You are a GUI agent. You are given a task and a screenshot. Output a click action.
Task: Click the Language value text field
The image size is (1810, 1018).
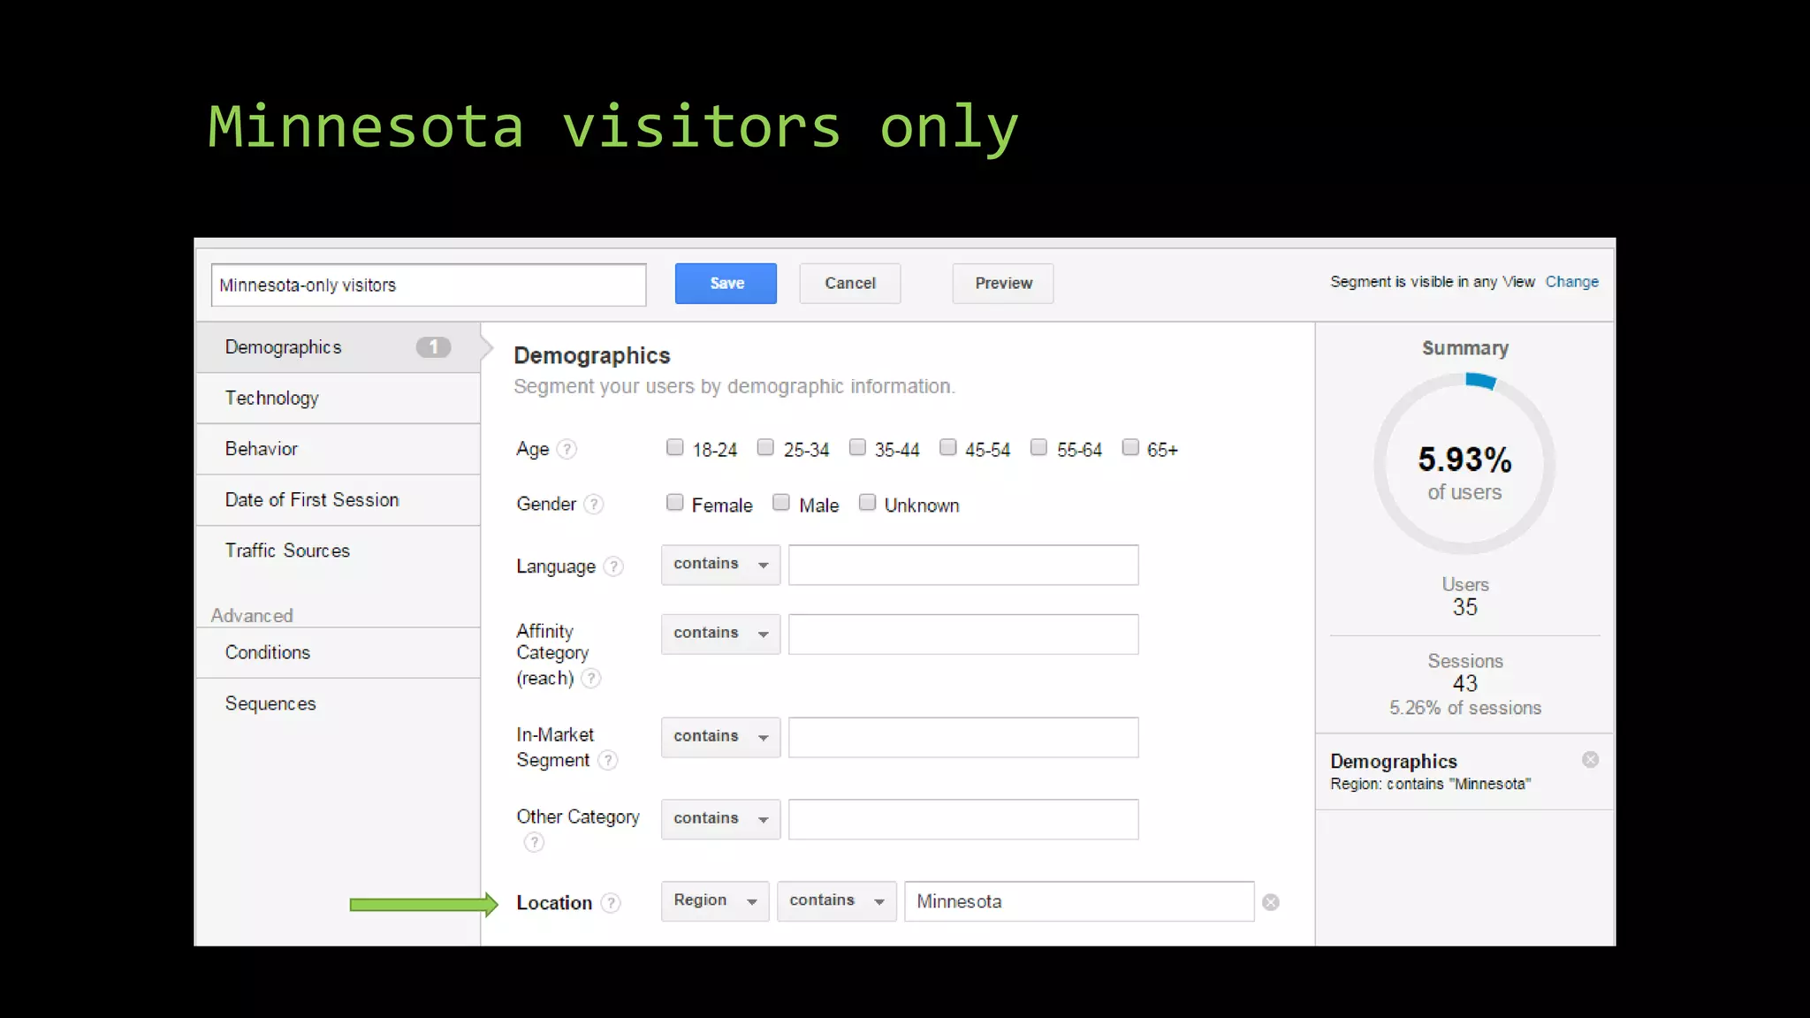963,565
